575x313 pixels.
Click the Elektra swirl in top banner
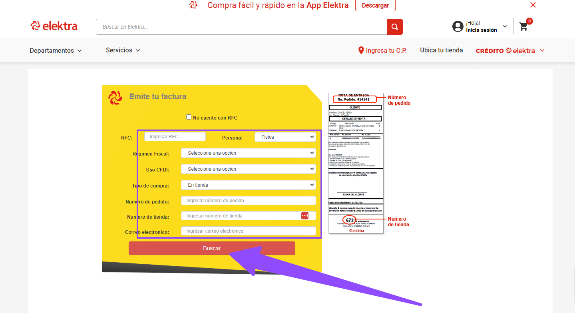(193, 5)
